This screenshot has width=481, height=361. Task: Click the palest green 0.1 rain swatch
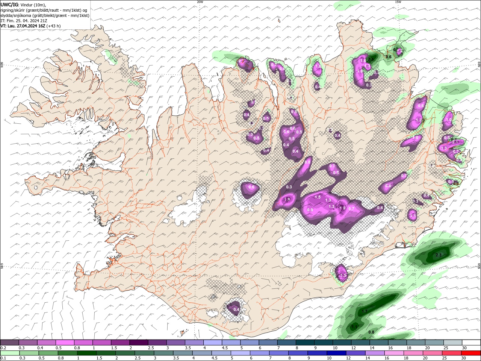pyautogui.click(x=10, y=353)
